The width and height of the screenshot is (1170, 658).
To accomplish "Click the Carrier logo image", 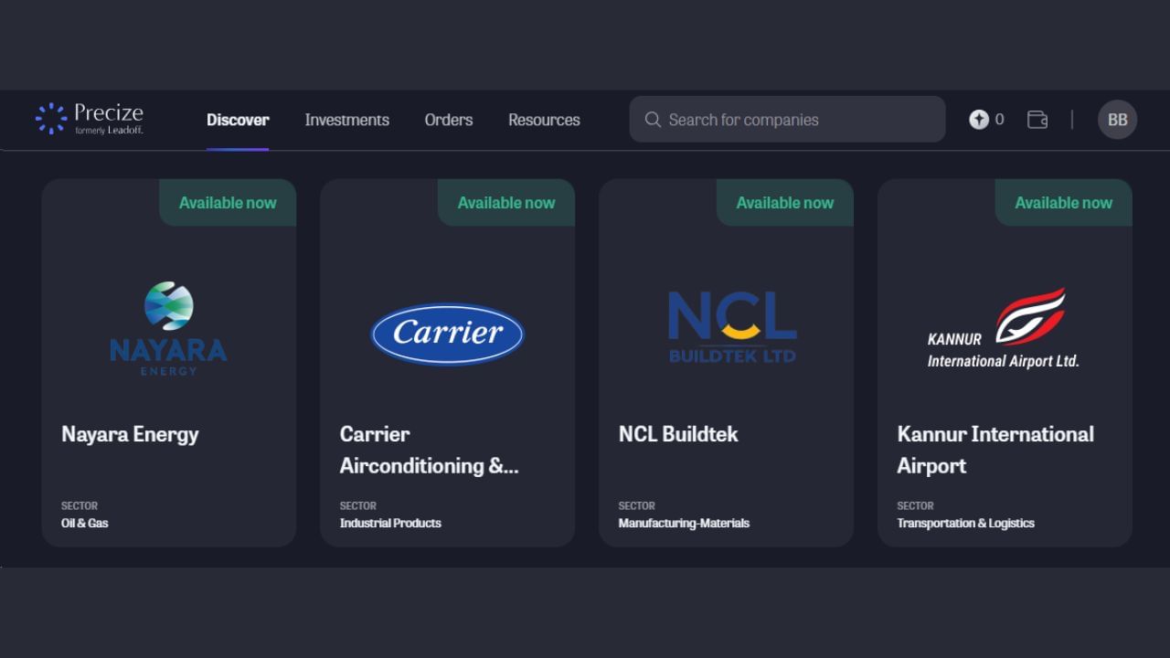I will tap(447, 334).
